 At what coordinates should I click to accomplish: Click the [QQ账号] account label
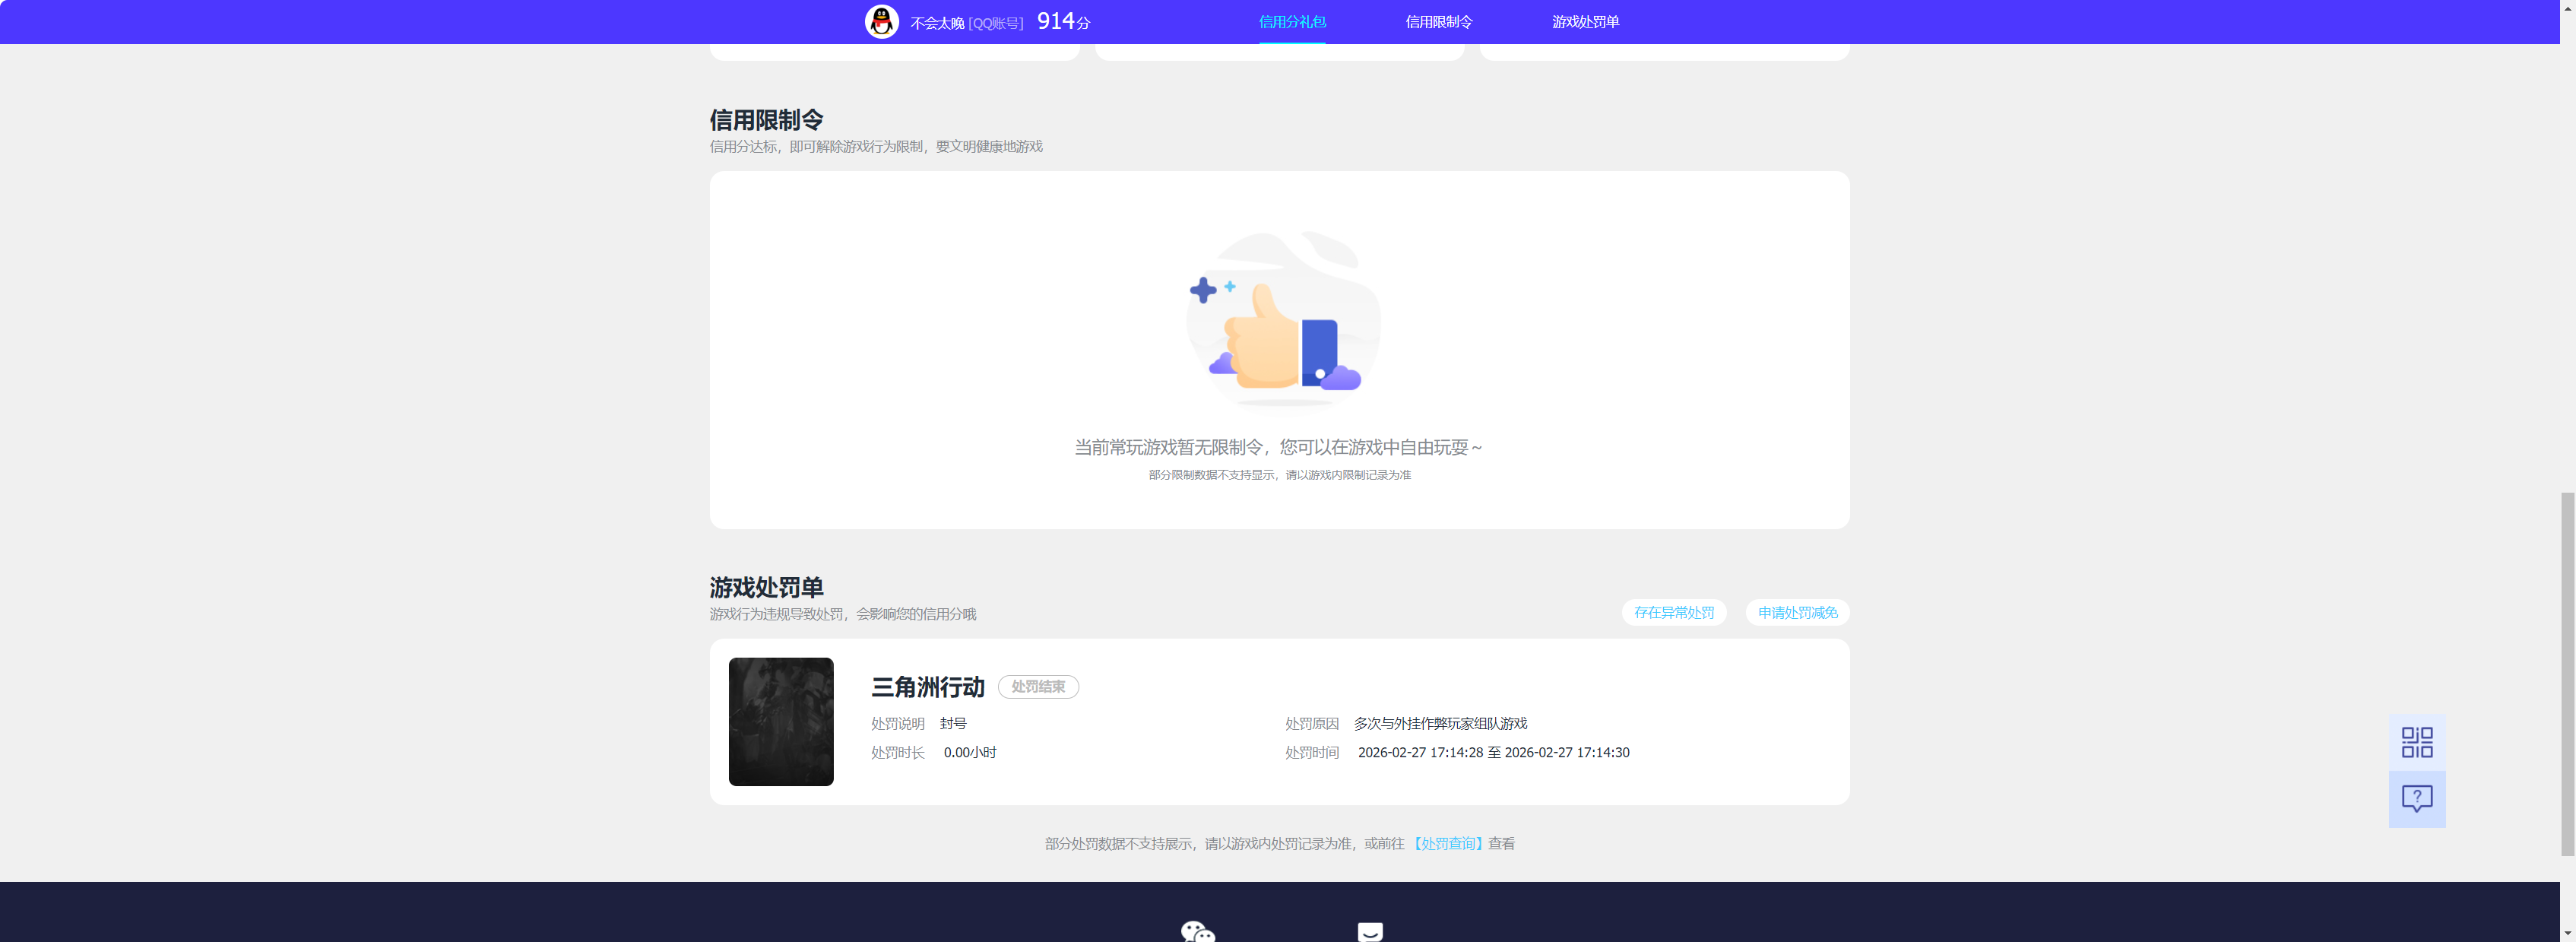(x=995, y=23)
